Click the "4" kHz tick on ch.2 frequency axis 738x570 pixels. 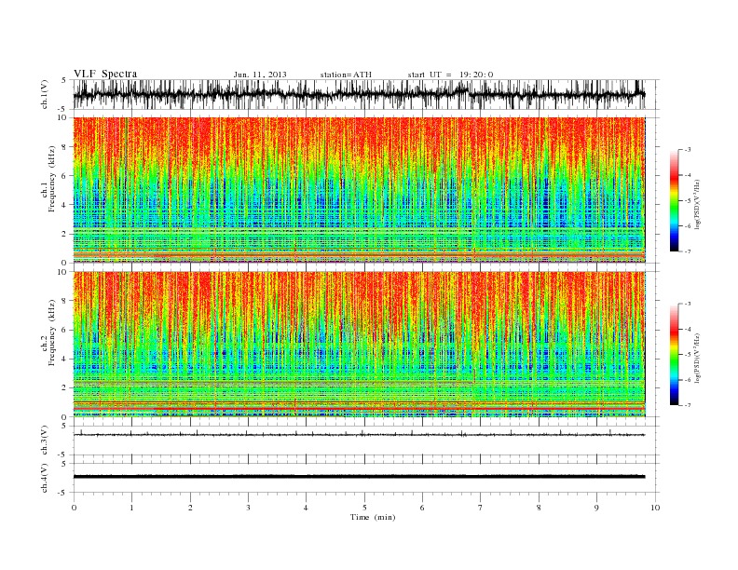65,359
